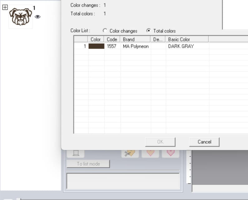Click the dark brown color swatch in row 1
Viewport: 248px width, 200px height.
tap(96, 46)
